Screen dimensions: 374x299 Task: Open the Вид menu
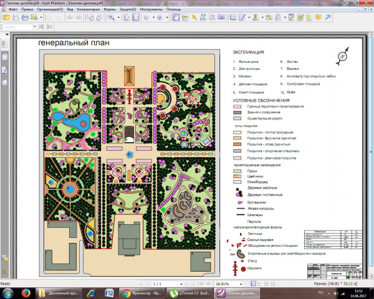(70, 9)
